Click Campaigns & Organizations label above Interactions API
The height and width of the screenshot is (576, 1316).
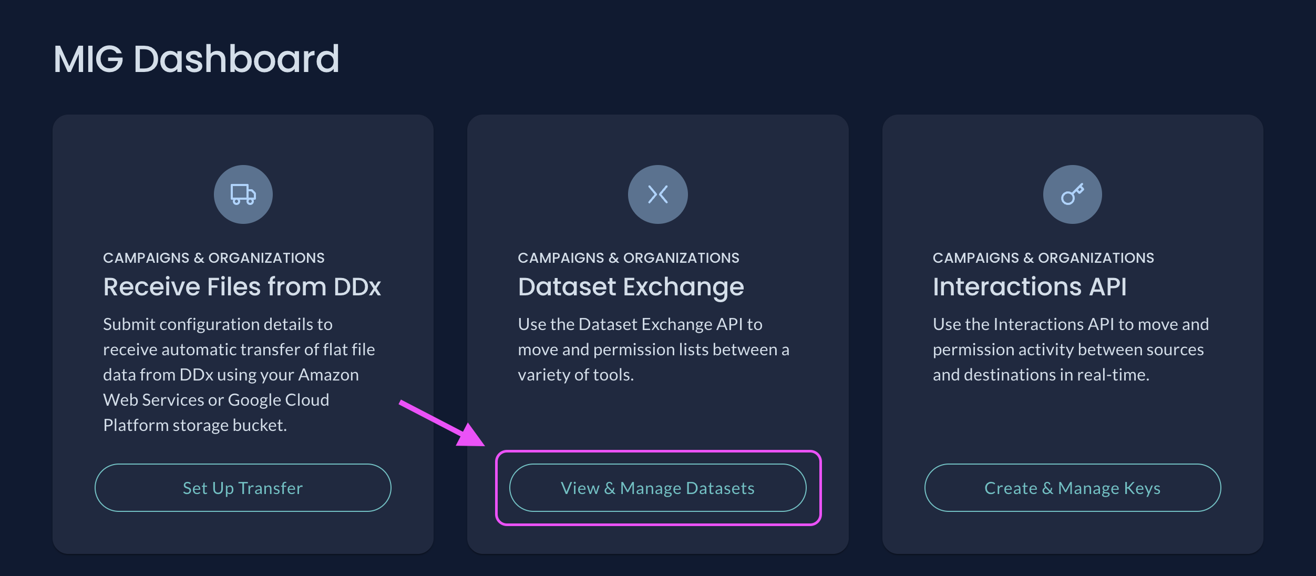coord(1043,258)
